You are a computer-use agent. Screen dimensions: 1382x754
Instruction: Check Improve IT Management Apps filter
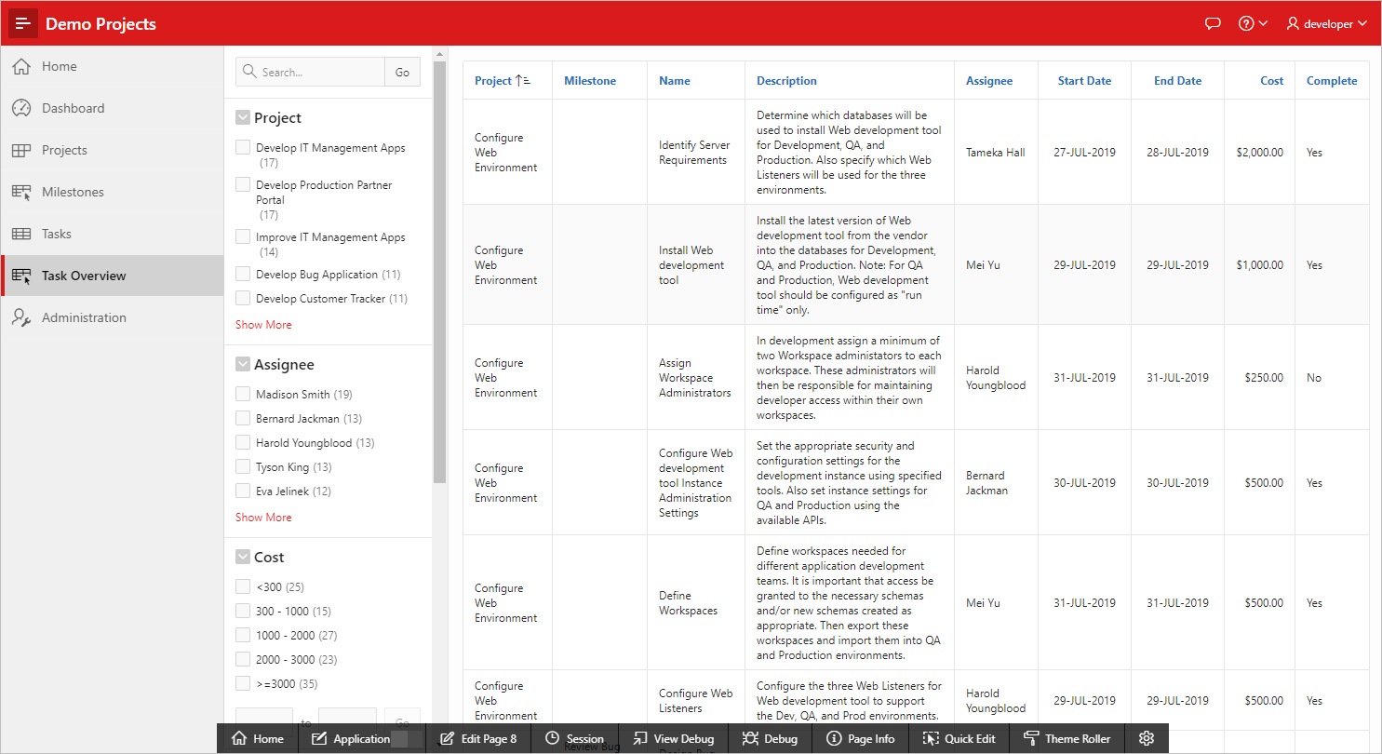(x=243, y=236)
